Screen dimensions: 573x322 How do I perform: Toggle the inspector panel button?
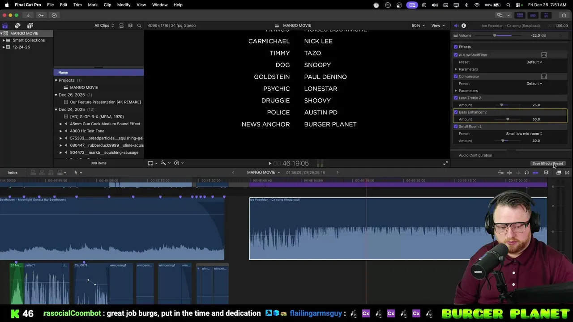(546, 15)
